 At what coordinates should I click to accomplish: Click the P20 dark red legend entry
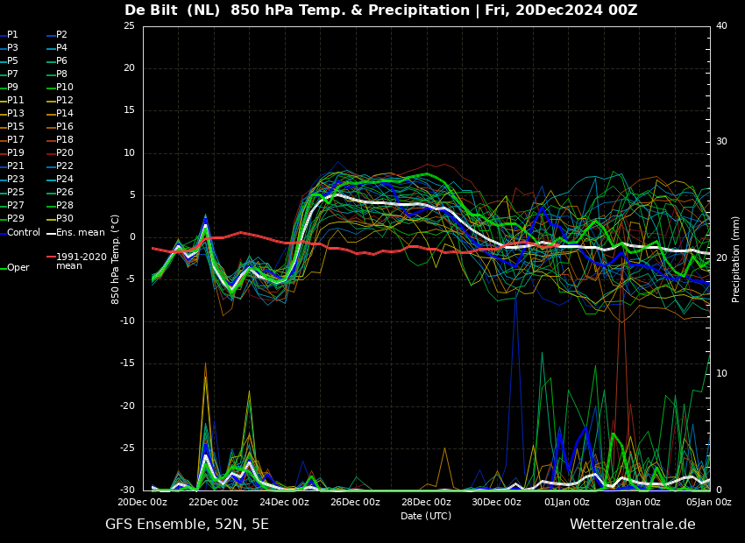click(x=60, y=152)
